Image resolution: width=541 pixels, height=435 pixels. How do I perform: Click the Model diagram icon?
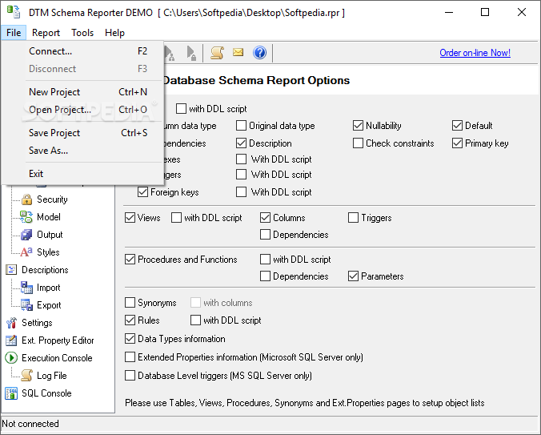coord(26,217)
